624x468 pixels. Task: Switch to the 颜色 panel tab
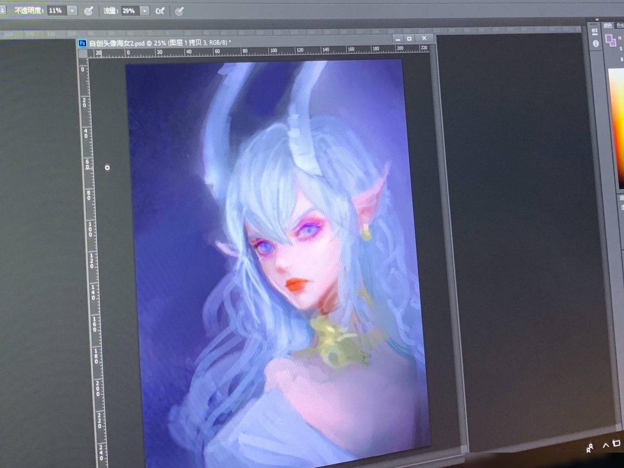pyautogui.click(x=608, y=26)
